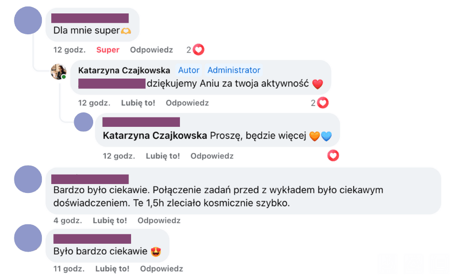Reply to the 11 godz. comment
Screen dimensions: 453x280
pyautogui.click(x=161, y=269)
